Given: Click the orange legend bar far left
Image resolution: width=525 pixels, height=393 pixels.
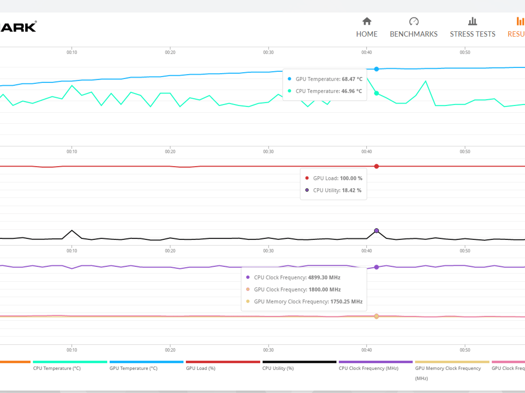Looking at the screenshot, I should click(x=15, y=362).
